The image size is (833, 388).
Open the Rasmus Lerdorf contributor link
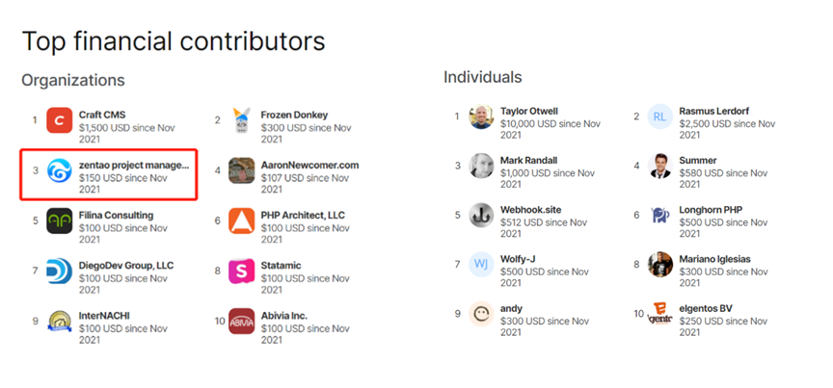(x=713, y=112)
